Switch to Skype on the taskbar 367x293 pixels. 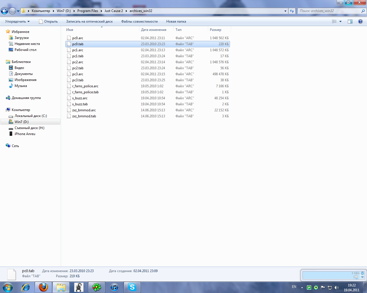coord(132,287)
